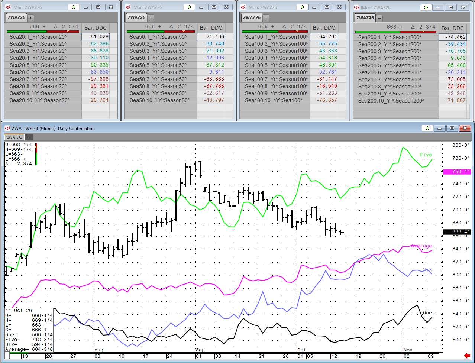Toggle the green circle button in the Season20 IMon title bar
Image resolution: width=475 pixels, height=363 pixels.
coord(74,7)
